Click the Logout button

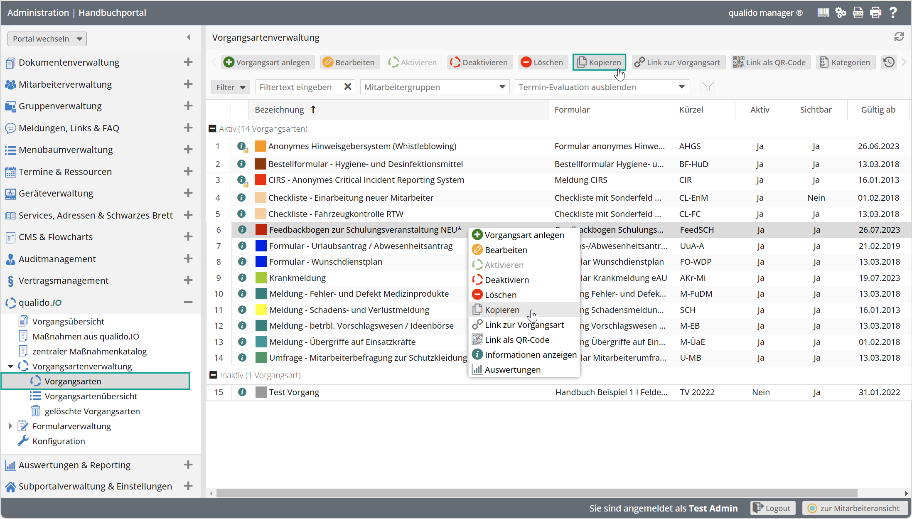coord(772,508)
